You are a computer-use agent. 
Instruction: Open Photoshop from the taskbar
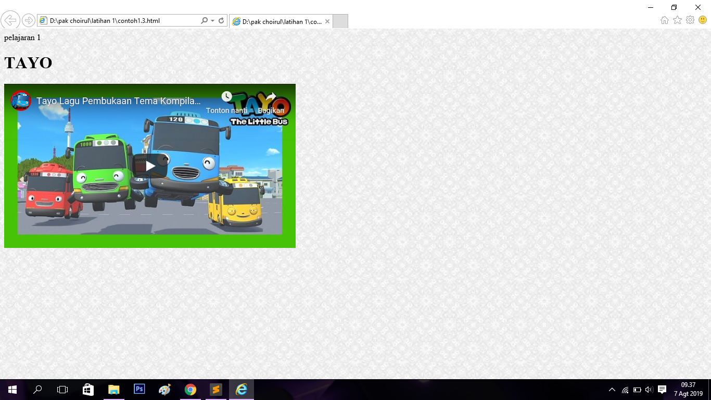pyautogui.click(x=139, y=389)
